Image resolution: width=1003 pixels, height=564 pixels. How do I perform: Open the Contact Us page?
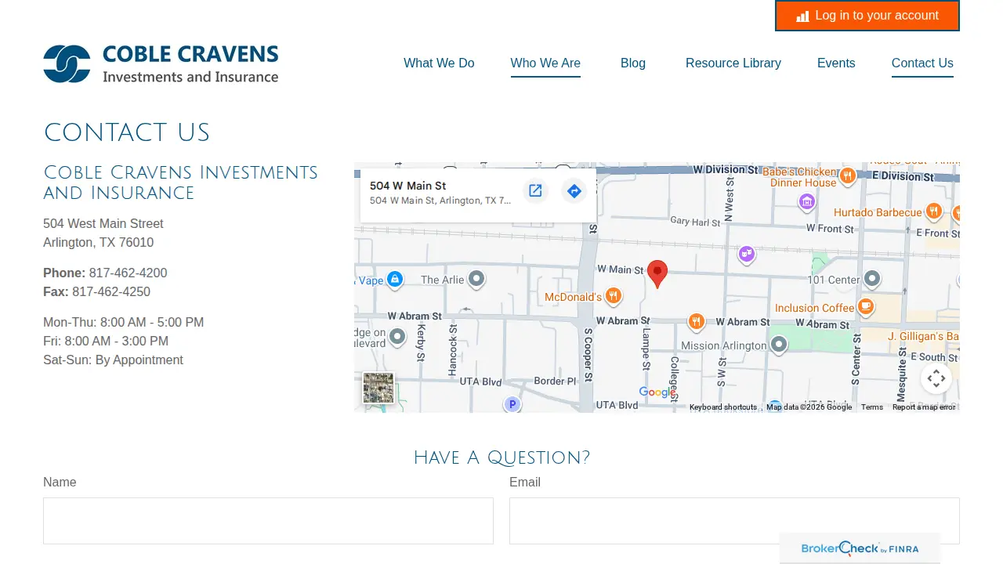922,63
